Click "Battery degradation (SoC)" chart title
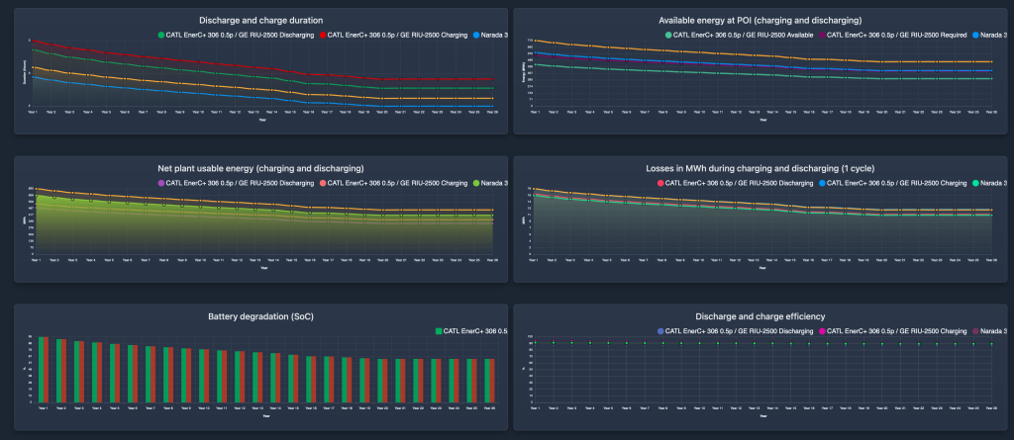This screenshot has width=1014, height=440. 261,316
